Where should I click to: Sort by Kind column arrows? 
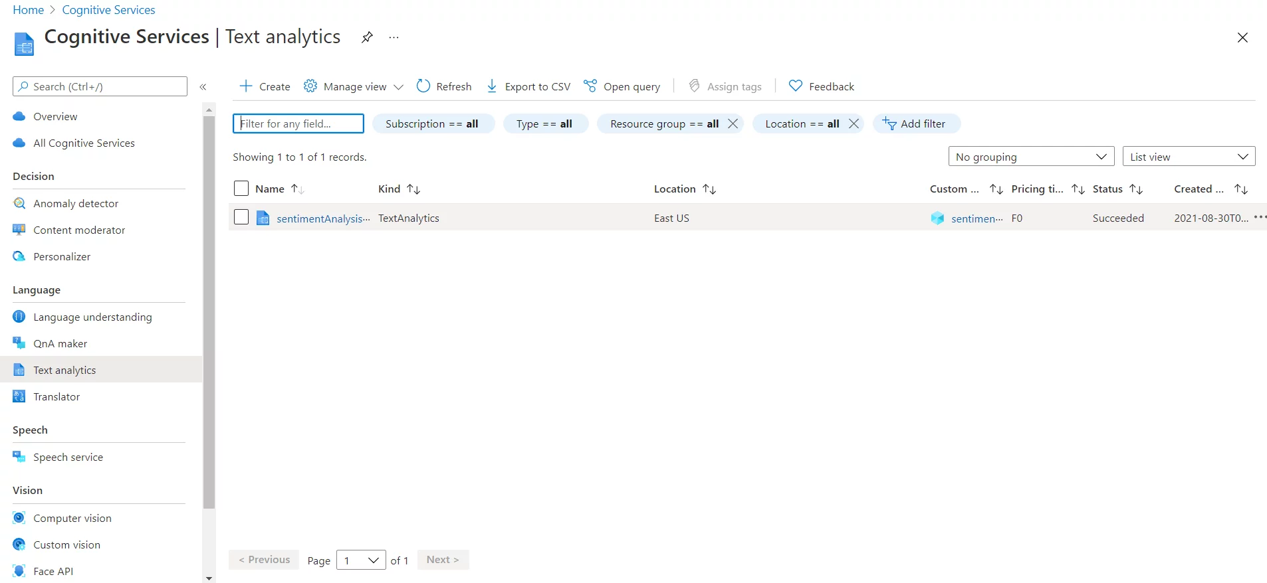click(x=413, y=189)
